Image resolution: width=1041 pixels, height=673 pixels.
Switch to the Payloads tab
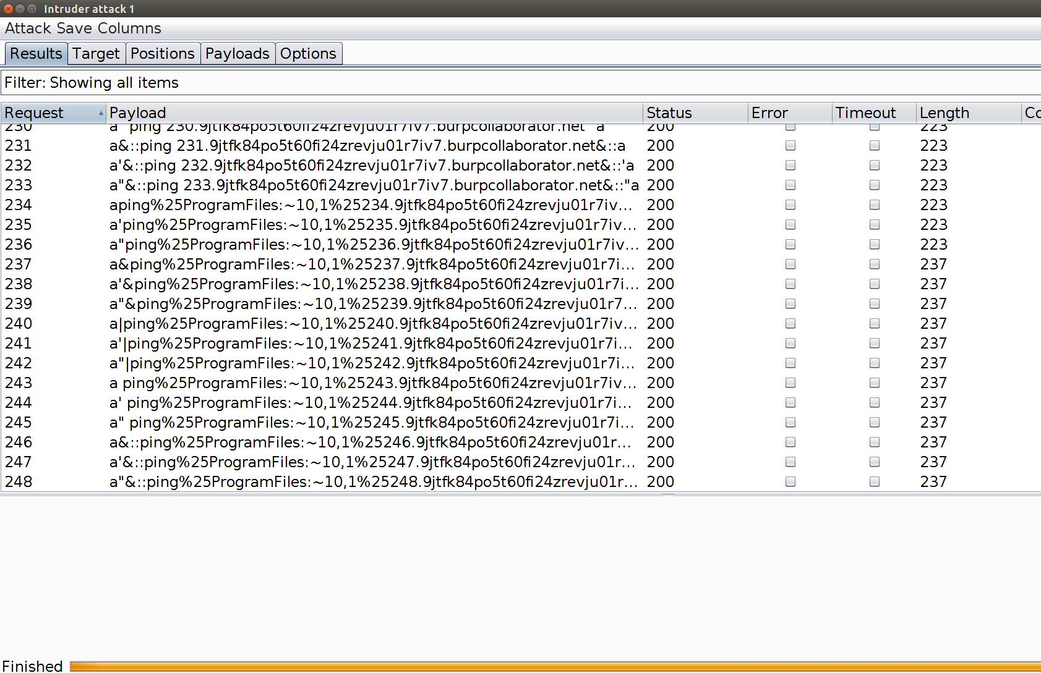(238, 54)
